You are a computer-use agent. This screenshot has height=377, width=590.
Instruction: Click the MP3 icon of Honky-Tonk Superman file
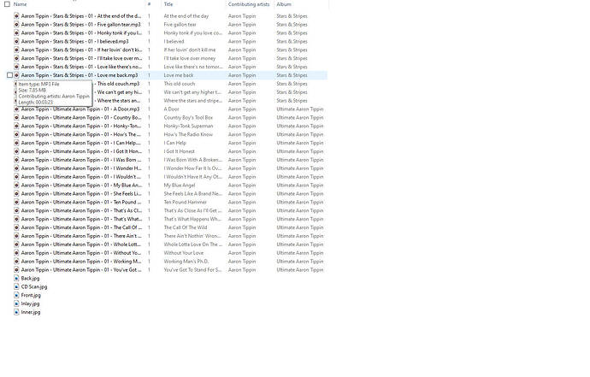[16, 126]
